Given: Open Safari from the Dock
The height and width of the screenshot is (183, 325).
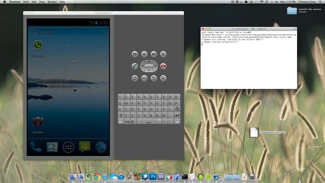Looking at the screenshot, I should coord(105,176).
